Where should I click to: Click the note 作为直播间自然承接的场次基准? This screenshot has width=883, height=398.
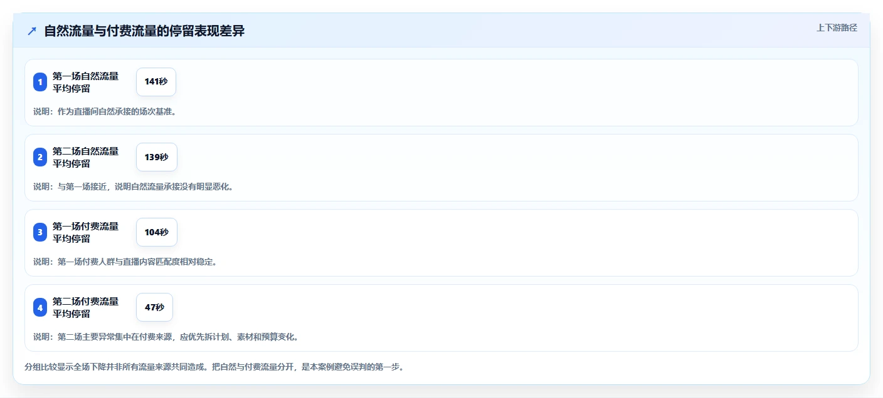point(105,111)
